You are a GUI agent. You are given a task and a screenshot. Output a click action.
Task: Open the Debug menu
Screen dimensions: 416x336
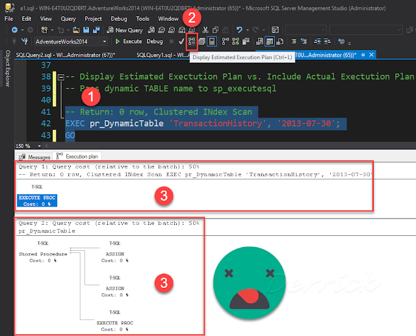(118, 19)
